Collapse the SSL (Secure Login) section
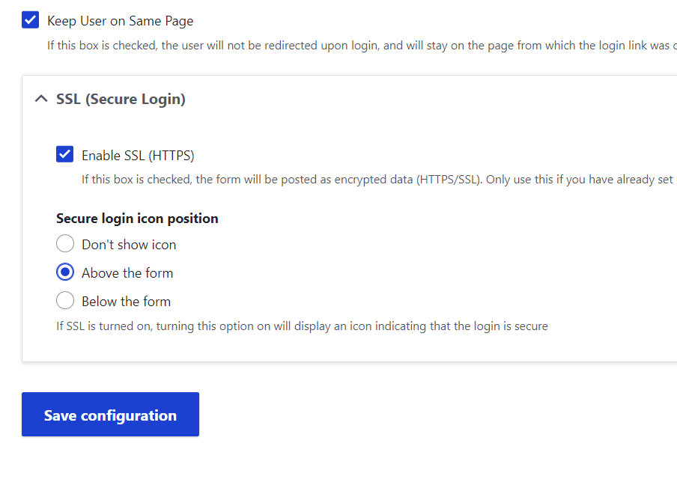This screenshot has height=485, width=677. 41,98
